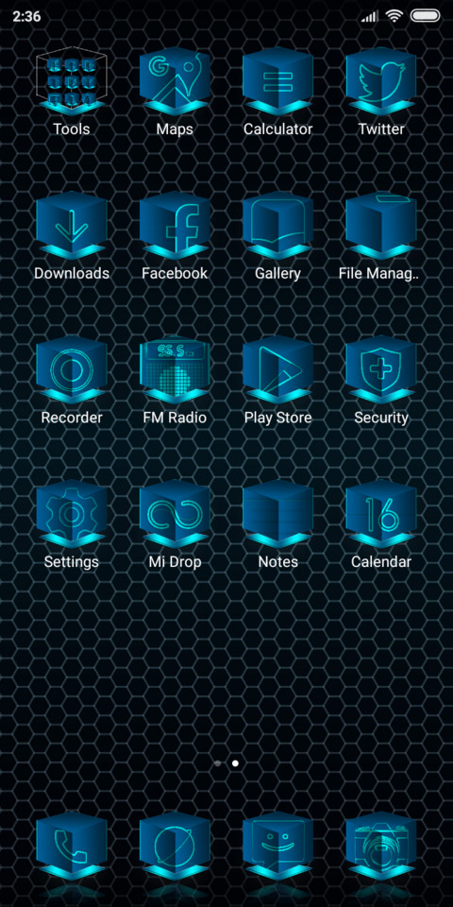Tap the "Play Store" label text

(x=277, y=418)
